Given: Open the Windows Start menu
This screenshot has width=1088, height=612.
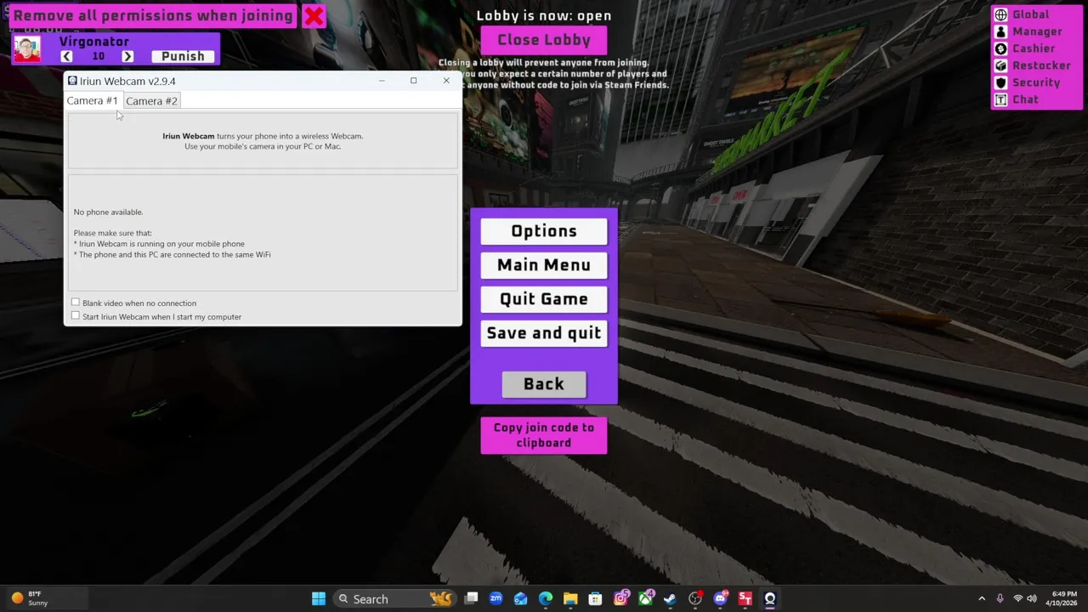Looking at the screenshot, I should click(319, 598).
